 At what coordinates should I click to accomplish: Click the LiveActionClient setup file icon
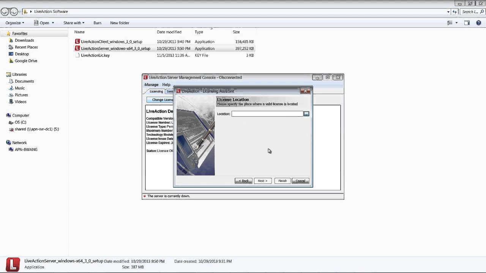point(77,42)
